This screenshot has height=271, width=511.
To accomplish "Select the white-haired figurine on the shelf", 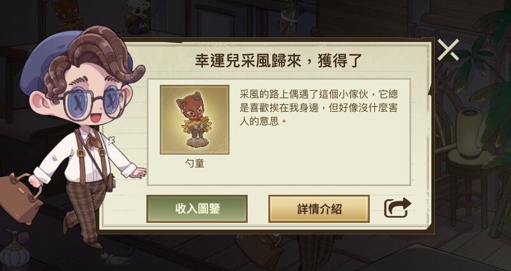I will point(137,17).
